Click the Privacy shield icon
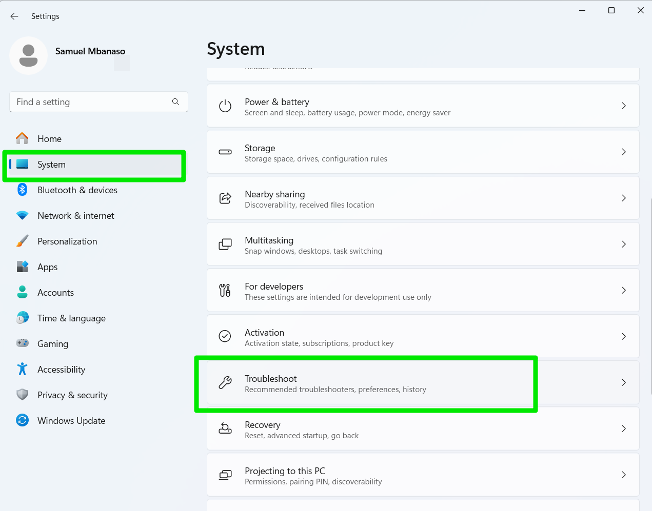The image size is (652, 511). point(22,395)
